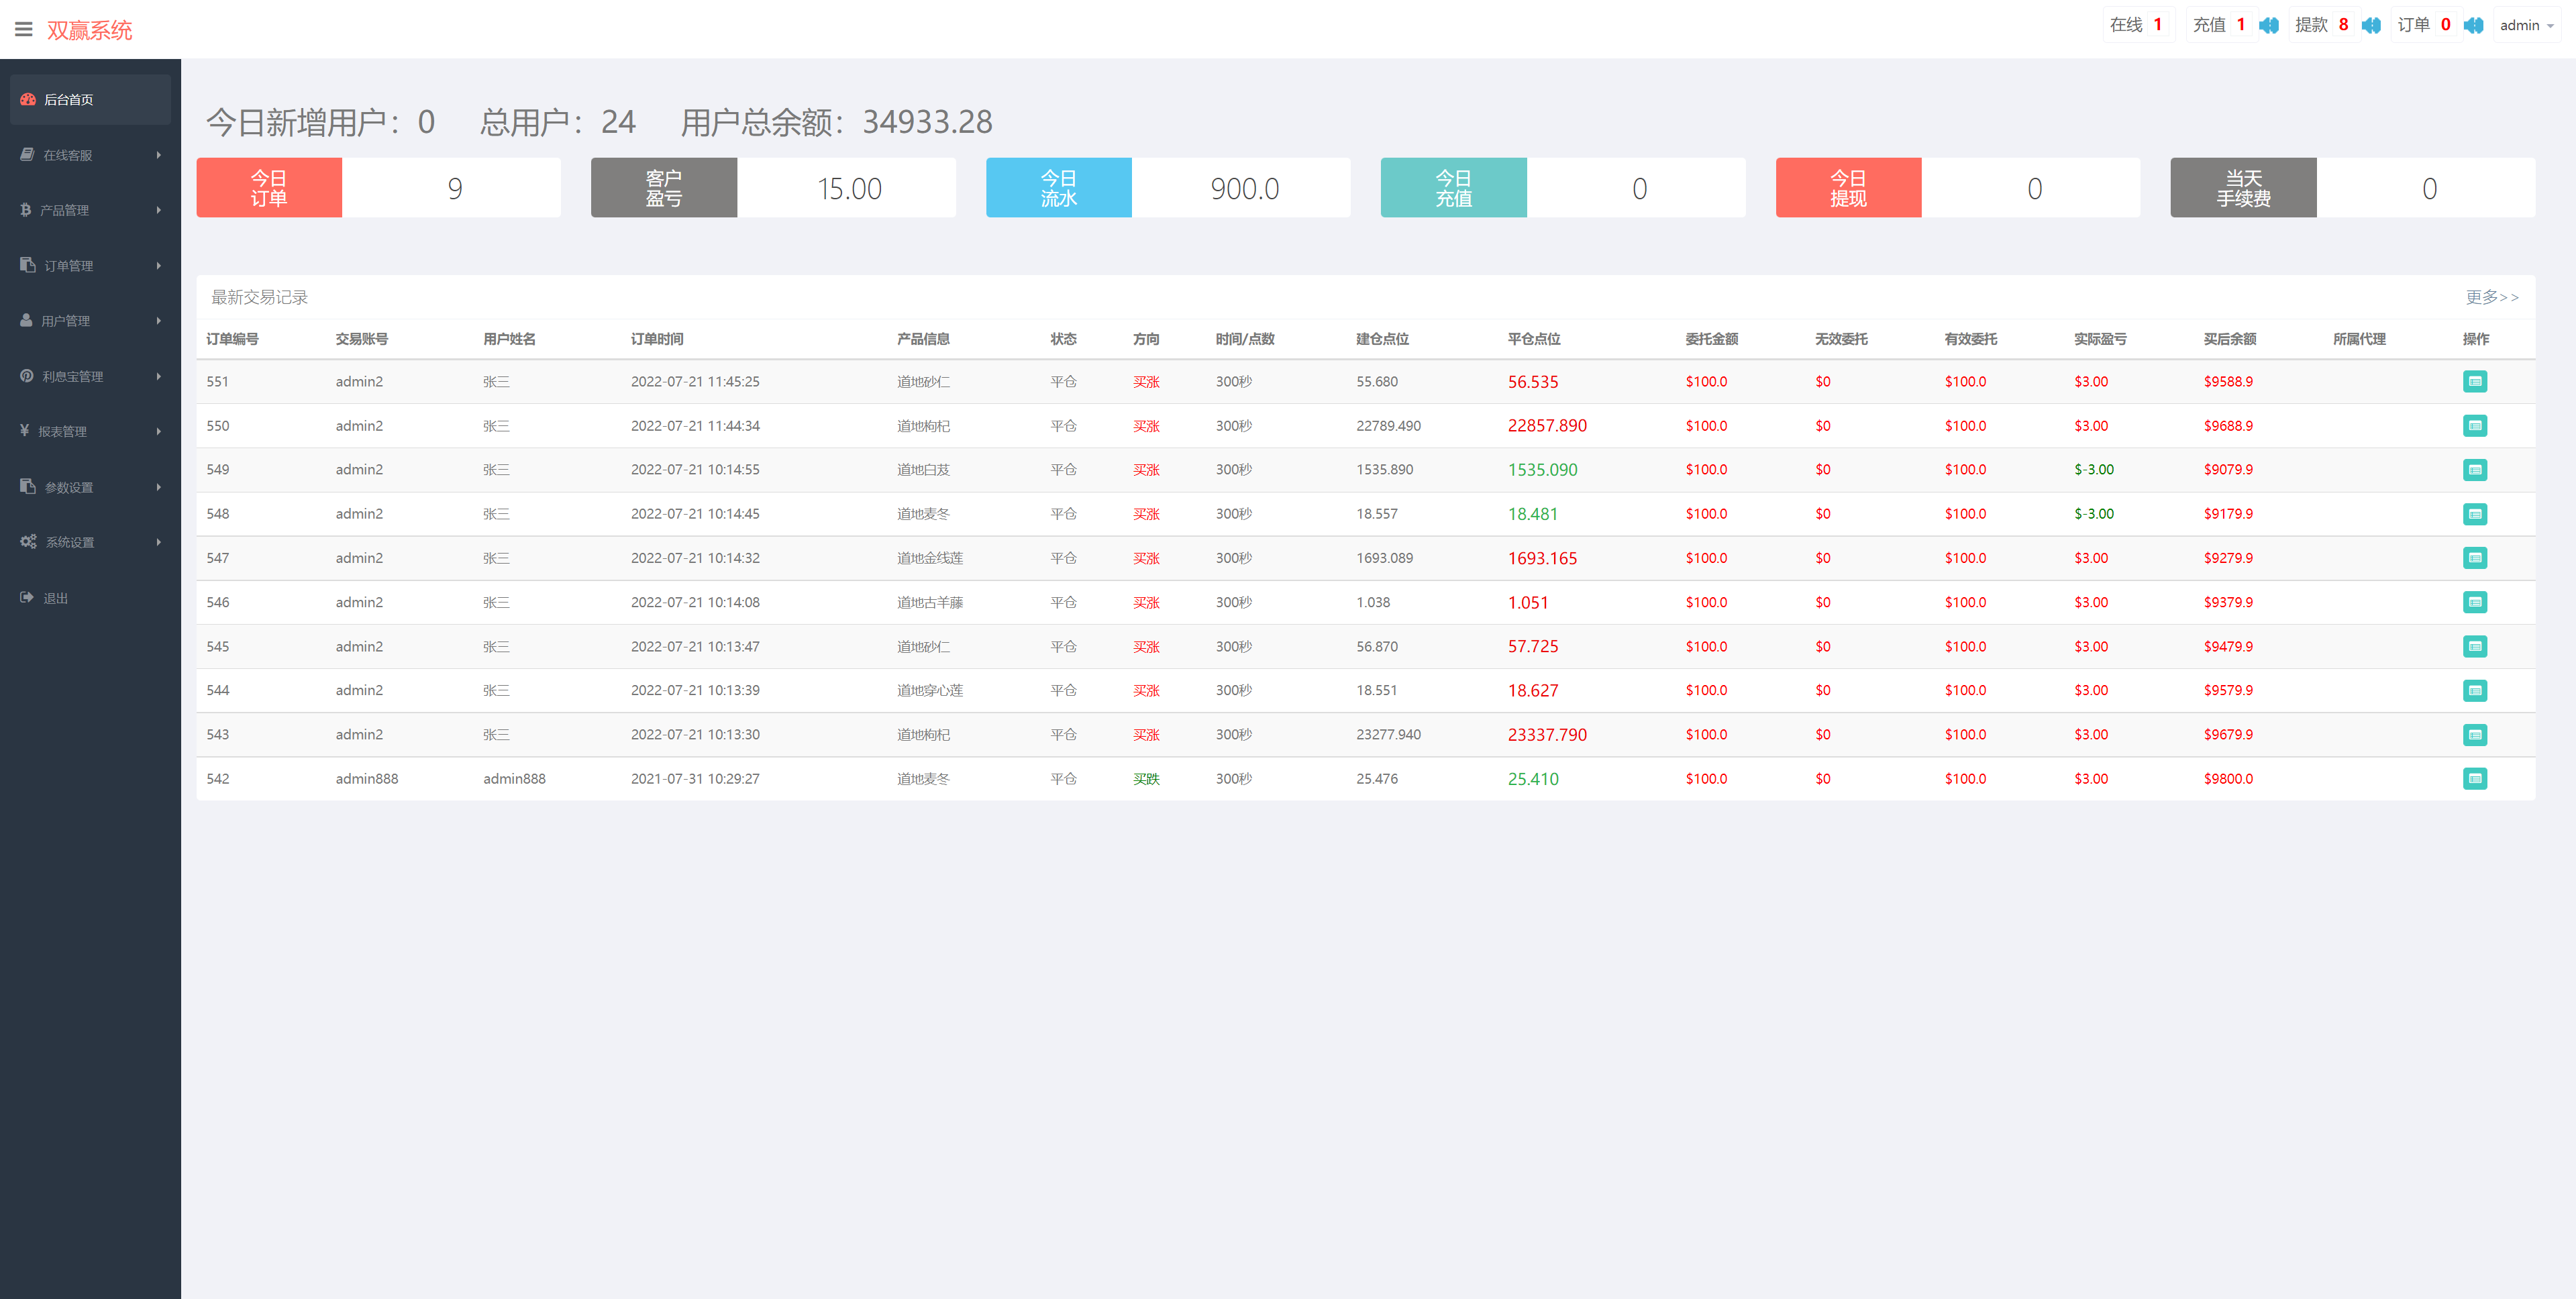Open the detail icon for order 551
This screenshot has width=2576, height=1299.
pyautogui.click(x=2475, y=381)
